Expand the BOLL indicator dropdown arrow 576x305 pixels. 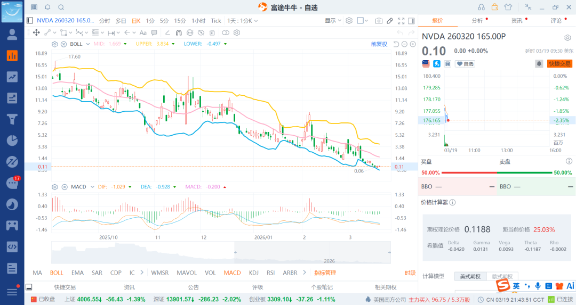(x=87, y=44)
